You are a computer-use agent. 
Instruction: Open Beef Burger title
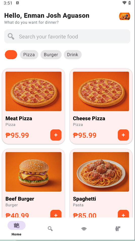[20, 199]
